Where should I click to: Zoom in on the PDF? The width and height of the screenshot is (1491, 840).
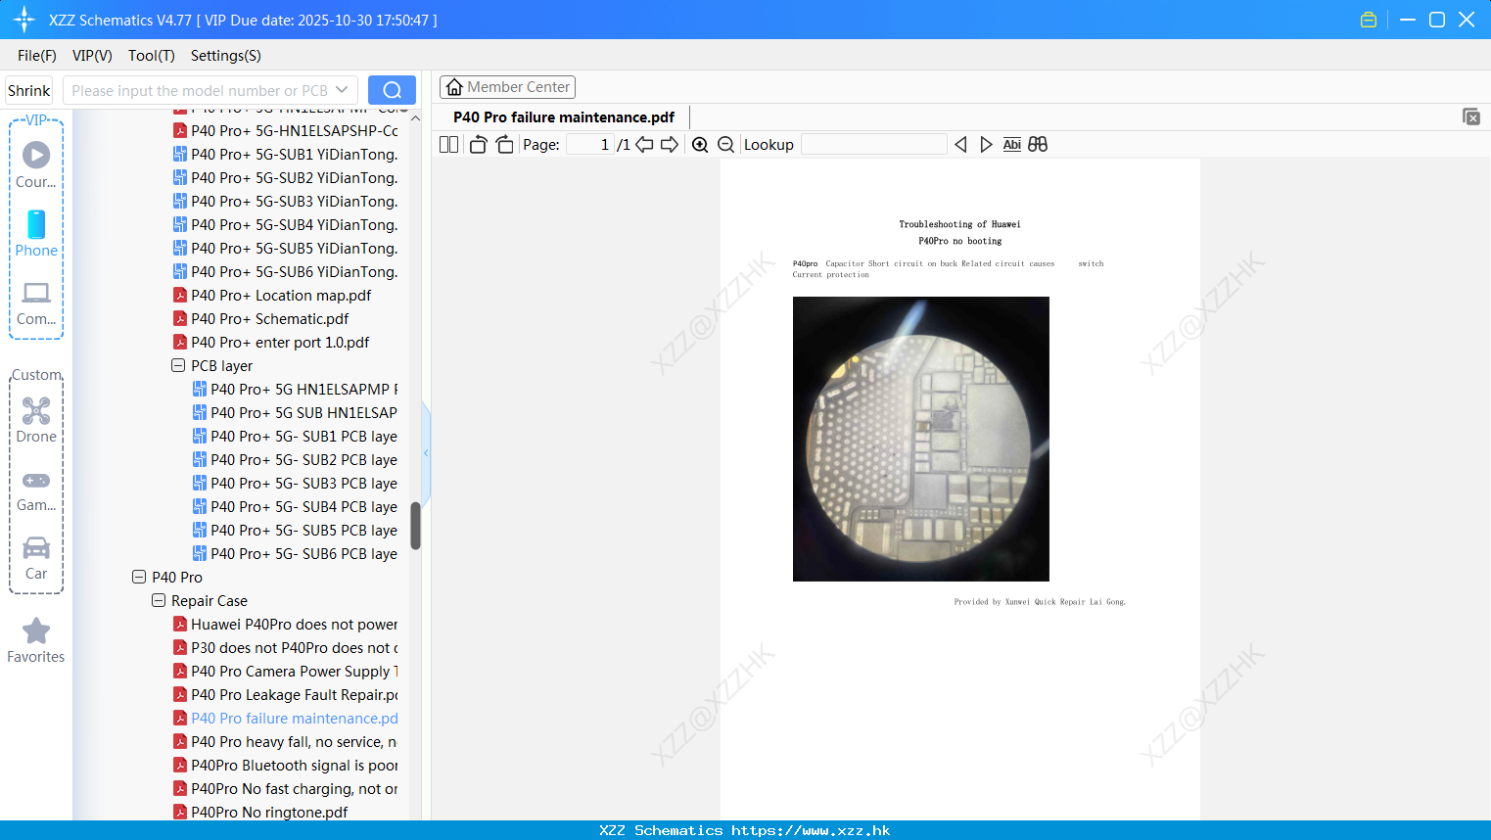point(700,145)
